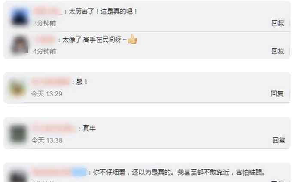Click the avatar of the '你不仔细看' commenter
292x182 pixels.
tap(17, 176)
